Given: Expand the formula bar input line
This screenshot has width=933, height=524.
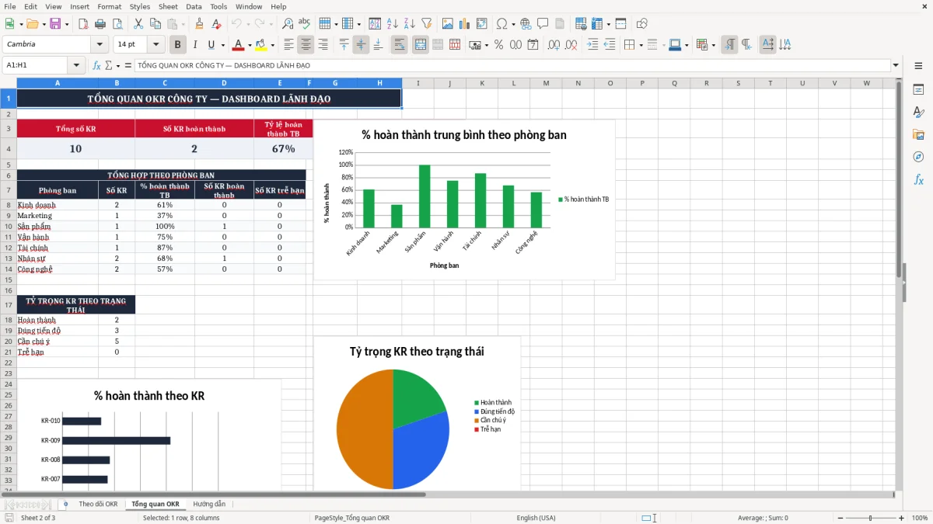Looking at the screenshot, I should click(896, 65).
